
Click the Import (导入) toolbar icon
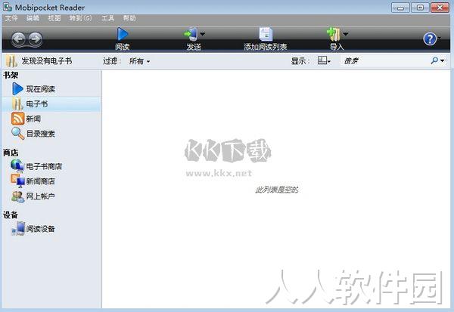(x=334, y=34)
